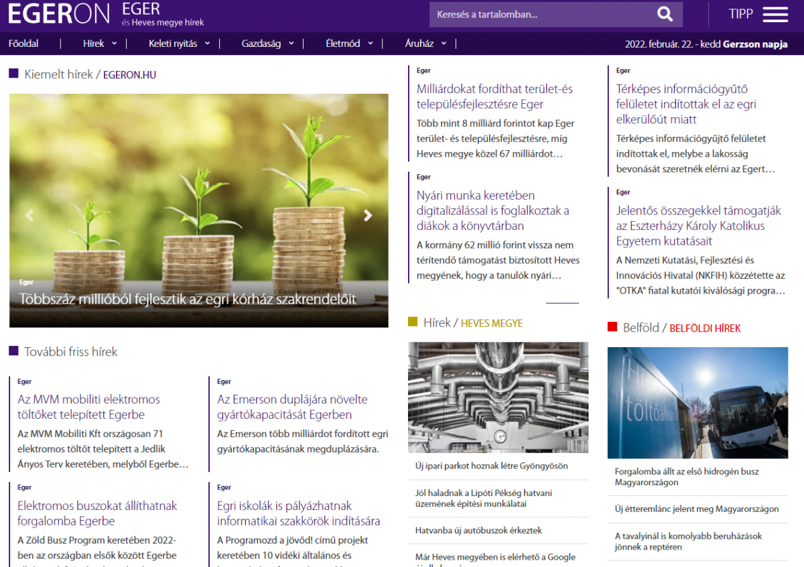Image resolution: width=804 pixels, height=567 pixels.
Task: Open the EGERON.HU section link
Action: click(129, 74)
